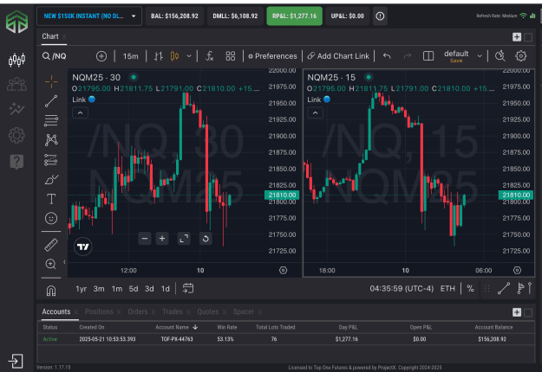The height and width of the screenshot is (372, 542).
Task: Switch to the Trades tab
Action: [173, 311]
